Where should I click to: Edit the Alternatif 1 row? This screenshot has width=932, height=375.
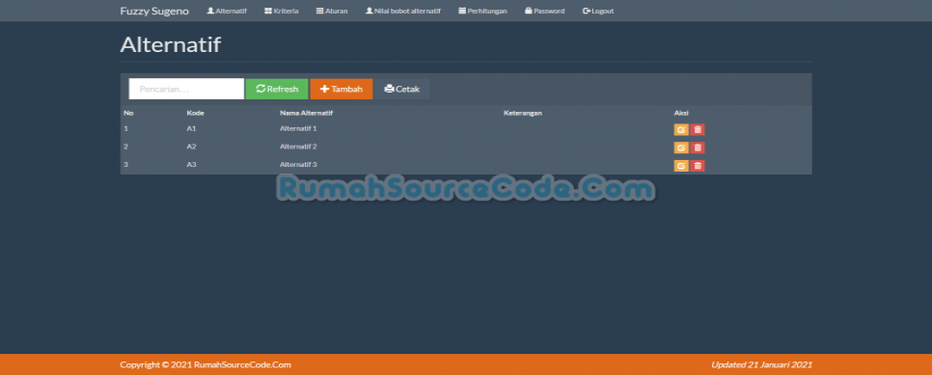[681, 129]
